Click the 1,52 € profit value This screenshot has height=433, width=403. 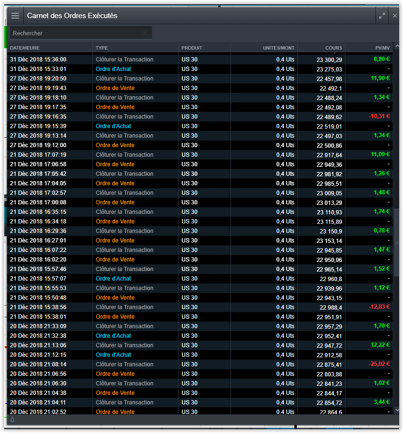[x=382, y=269]
